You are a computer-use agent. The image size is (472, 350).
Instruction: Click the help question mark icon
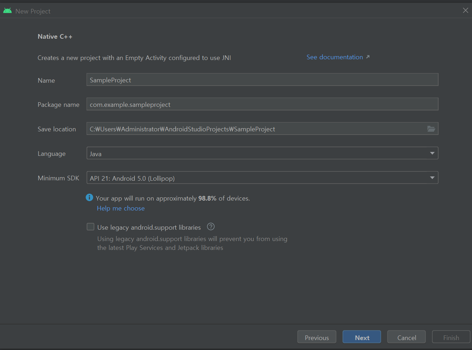211,226
